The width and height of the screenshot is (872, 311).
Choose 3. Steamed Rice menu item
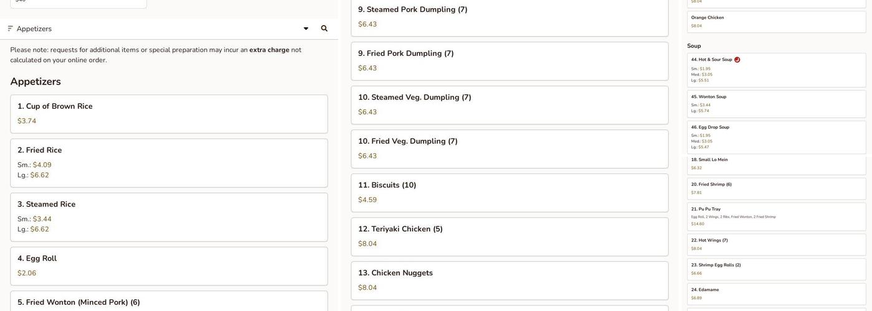(x=169, y=217)
